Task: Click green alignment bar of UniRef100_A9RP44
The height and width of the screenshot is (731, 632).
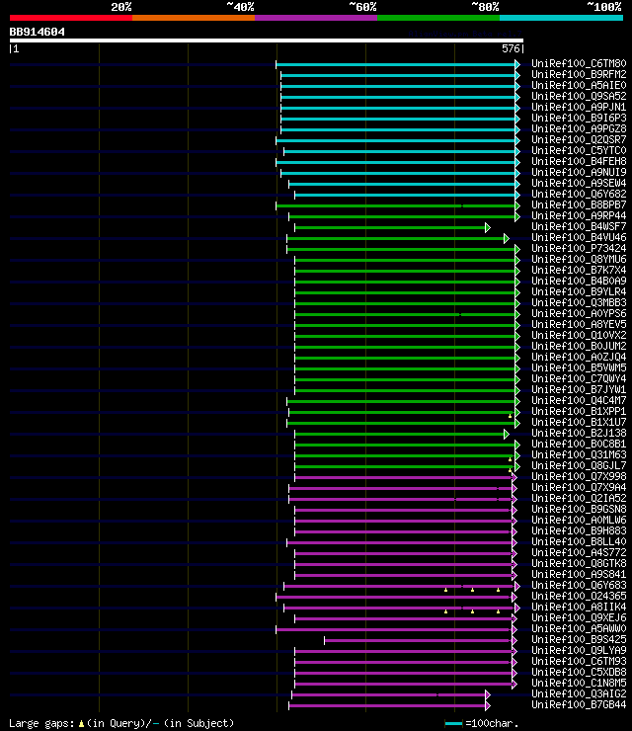Action: click(402, 216)
